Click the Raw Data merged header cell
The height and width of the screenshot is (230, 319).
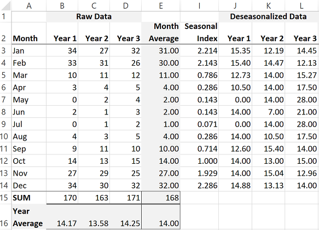94,16
